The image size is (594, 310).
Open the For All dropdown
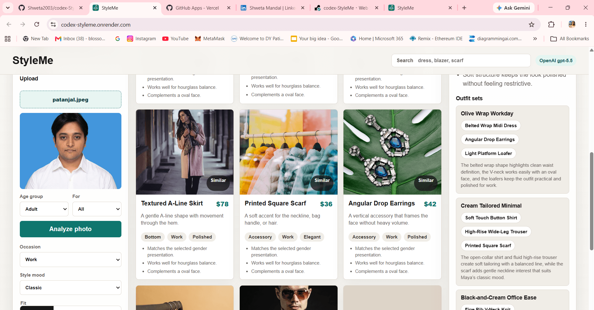tap(97, 209)
